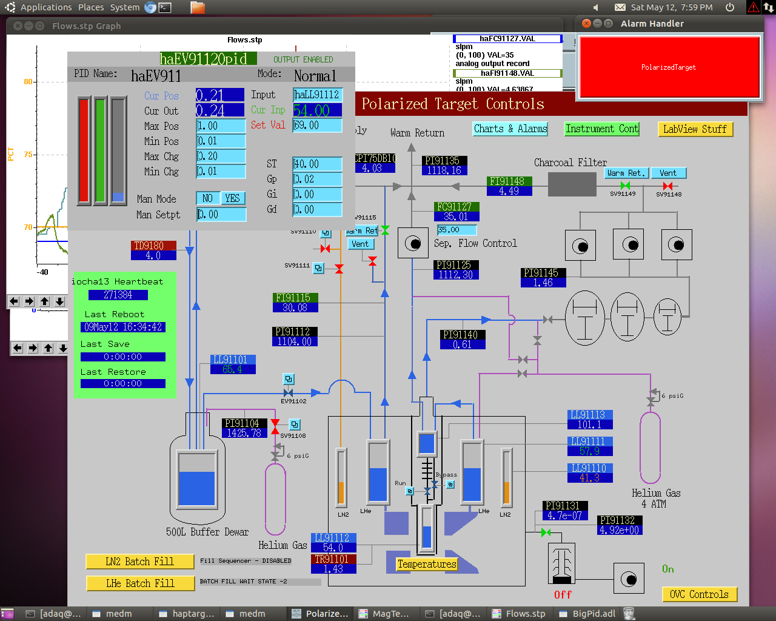Click the diffusion pump symbol above Off
This screenshot has height=621, width=776.
[561, 563]
